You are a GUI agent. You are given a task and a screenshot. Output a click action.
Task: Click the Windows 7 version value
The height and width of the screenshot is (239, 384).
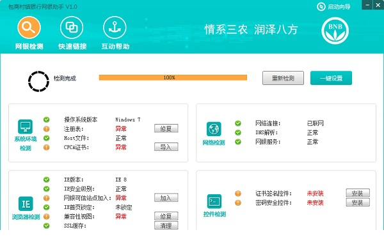pyautogui.click(x=127, y=119)
